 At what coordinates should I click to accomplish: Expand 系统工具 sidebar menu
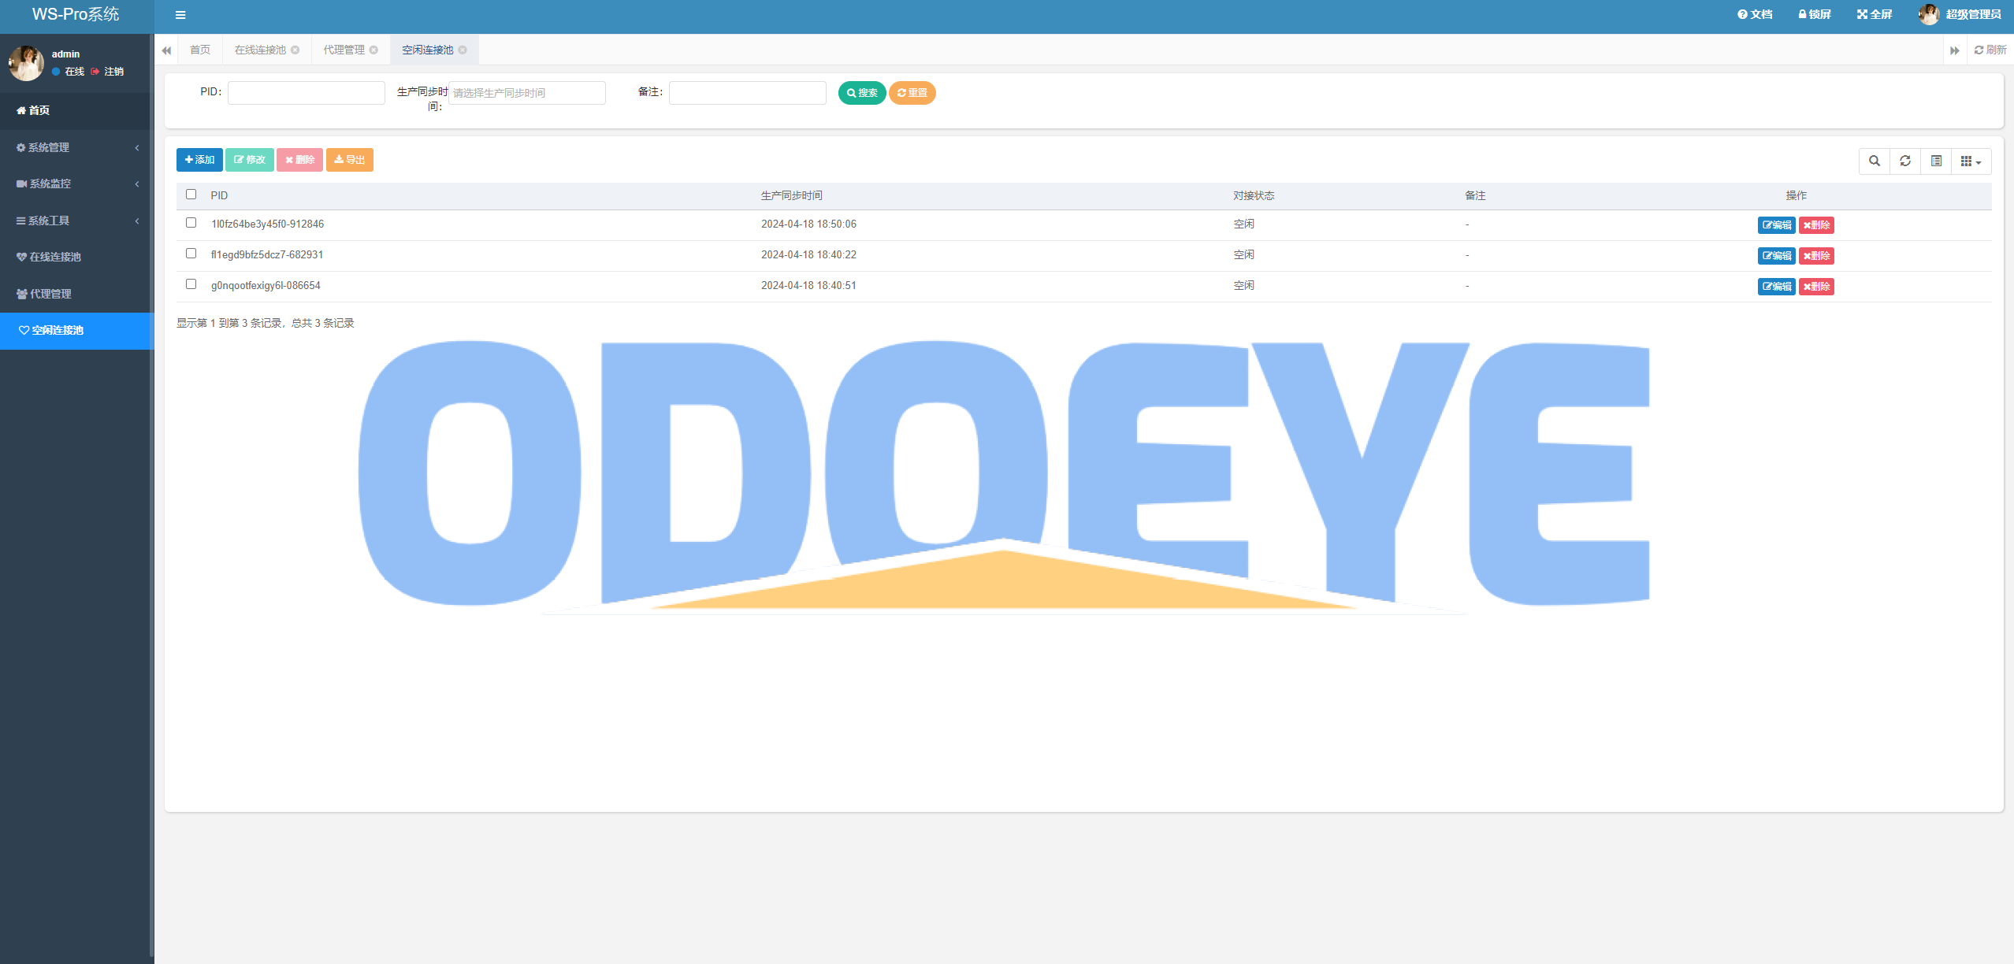coord(76,221)
